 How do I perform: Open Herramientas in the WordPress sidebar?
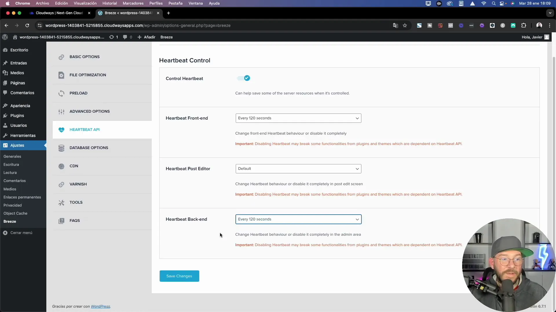[x=23, y=135]
